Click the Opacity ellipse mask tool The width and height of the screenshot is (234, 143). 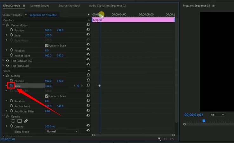pyautogui.click(x=13, y=121)
